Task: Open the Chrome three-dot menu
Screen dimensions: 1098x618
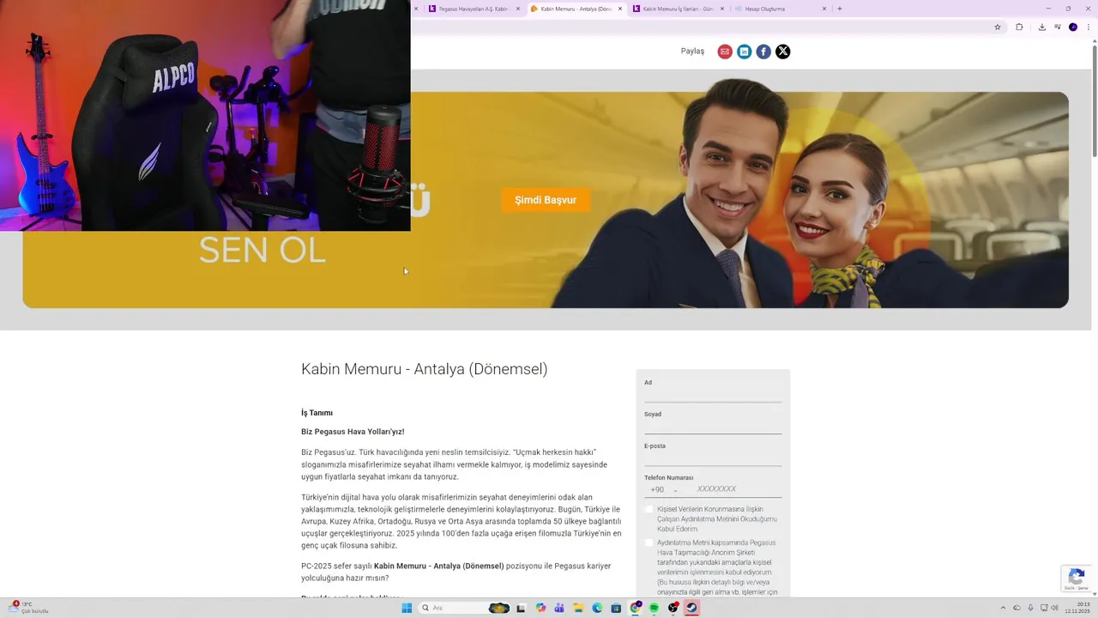Action: [x=1087, y=27]
